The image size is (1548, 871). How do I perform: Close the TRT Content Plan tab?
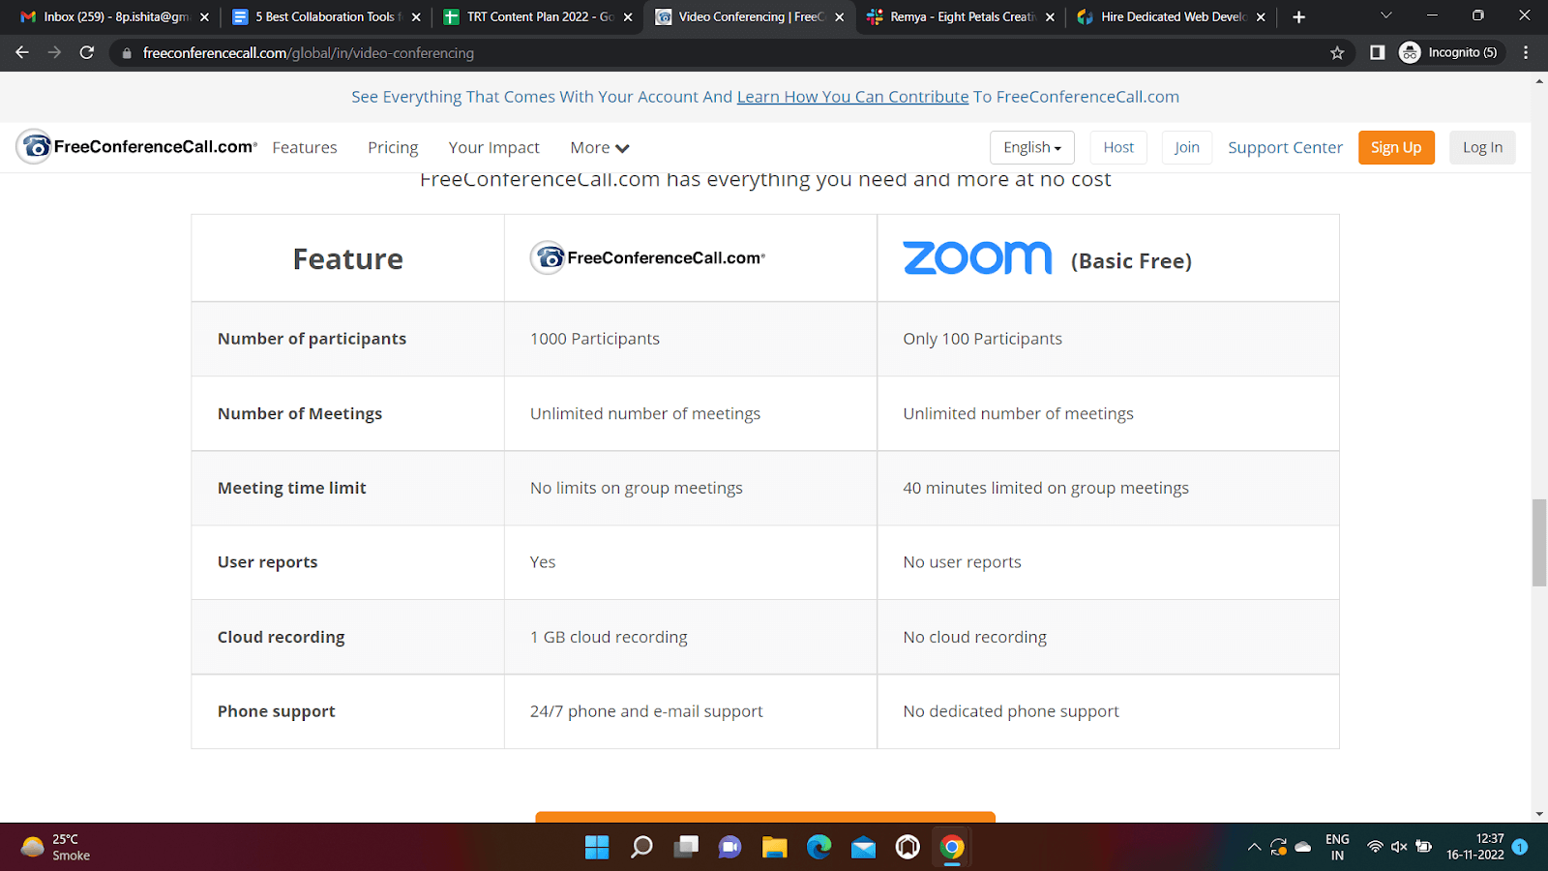[628, 17]
